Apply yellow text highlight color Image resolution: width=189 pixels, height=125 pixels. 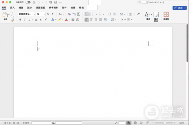coord(60,20)
